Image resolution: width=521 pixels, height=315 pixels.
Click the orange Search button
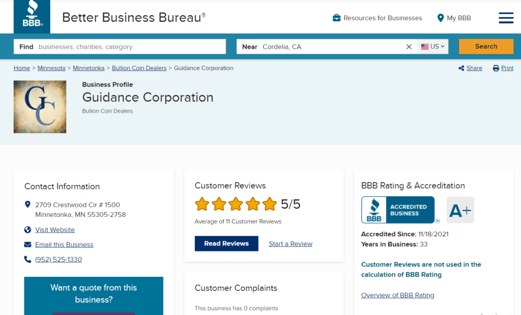pyautogui.click(x=486, y=46)
